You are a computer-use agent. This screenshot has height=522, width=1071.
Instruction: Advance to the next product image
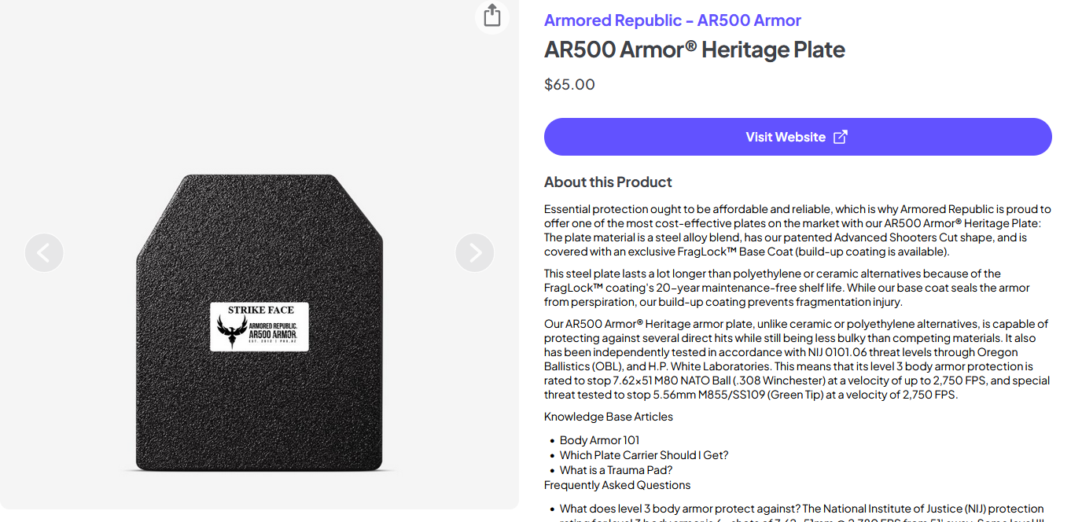coord(475,253)
